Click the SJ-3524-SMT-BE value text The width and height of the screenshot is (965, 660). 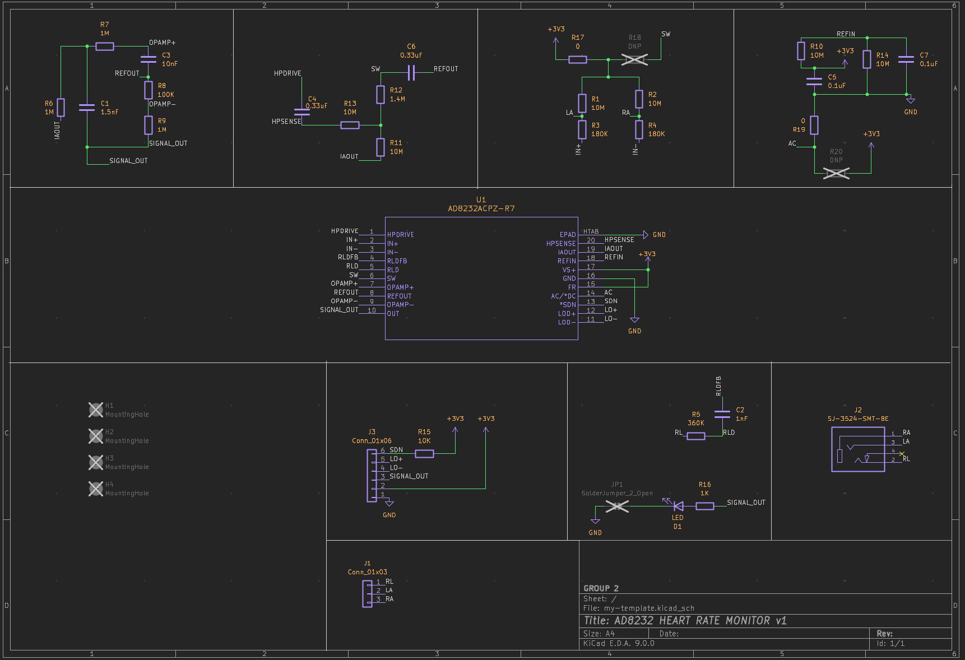(858, 419)
